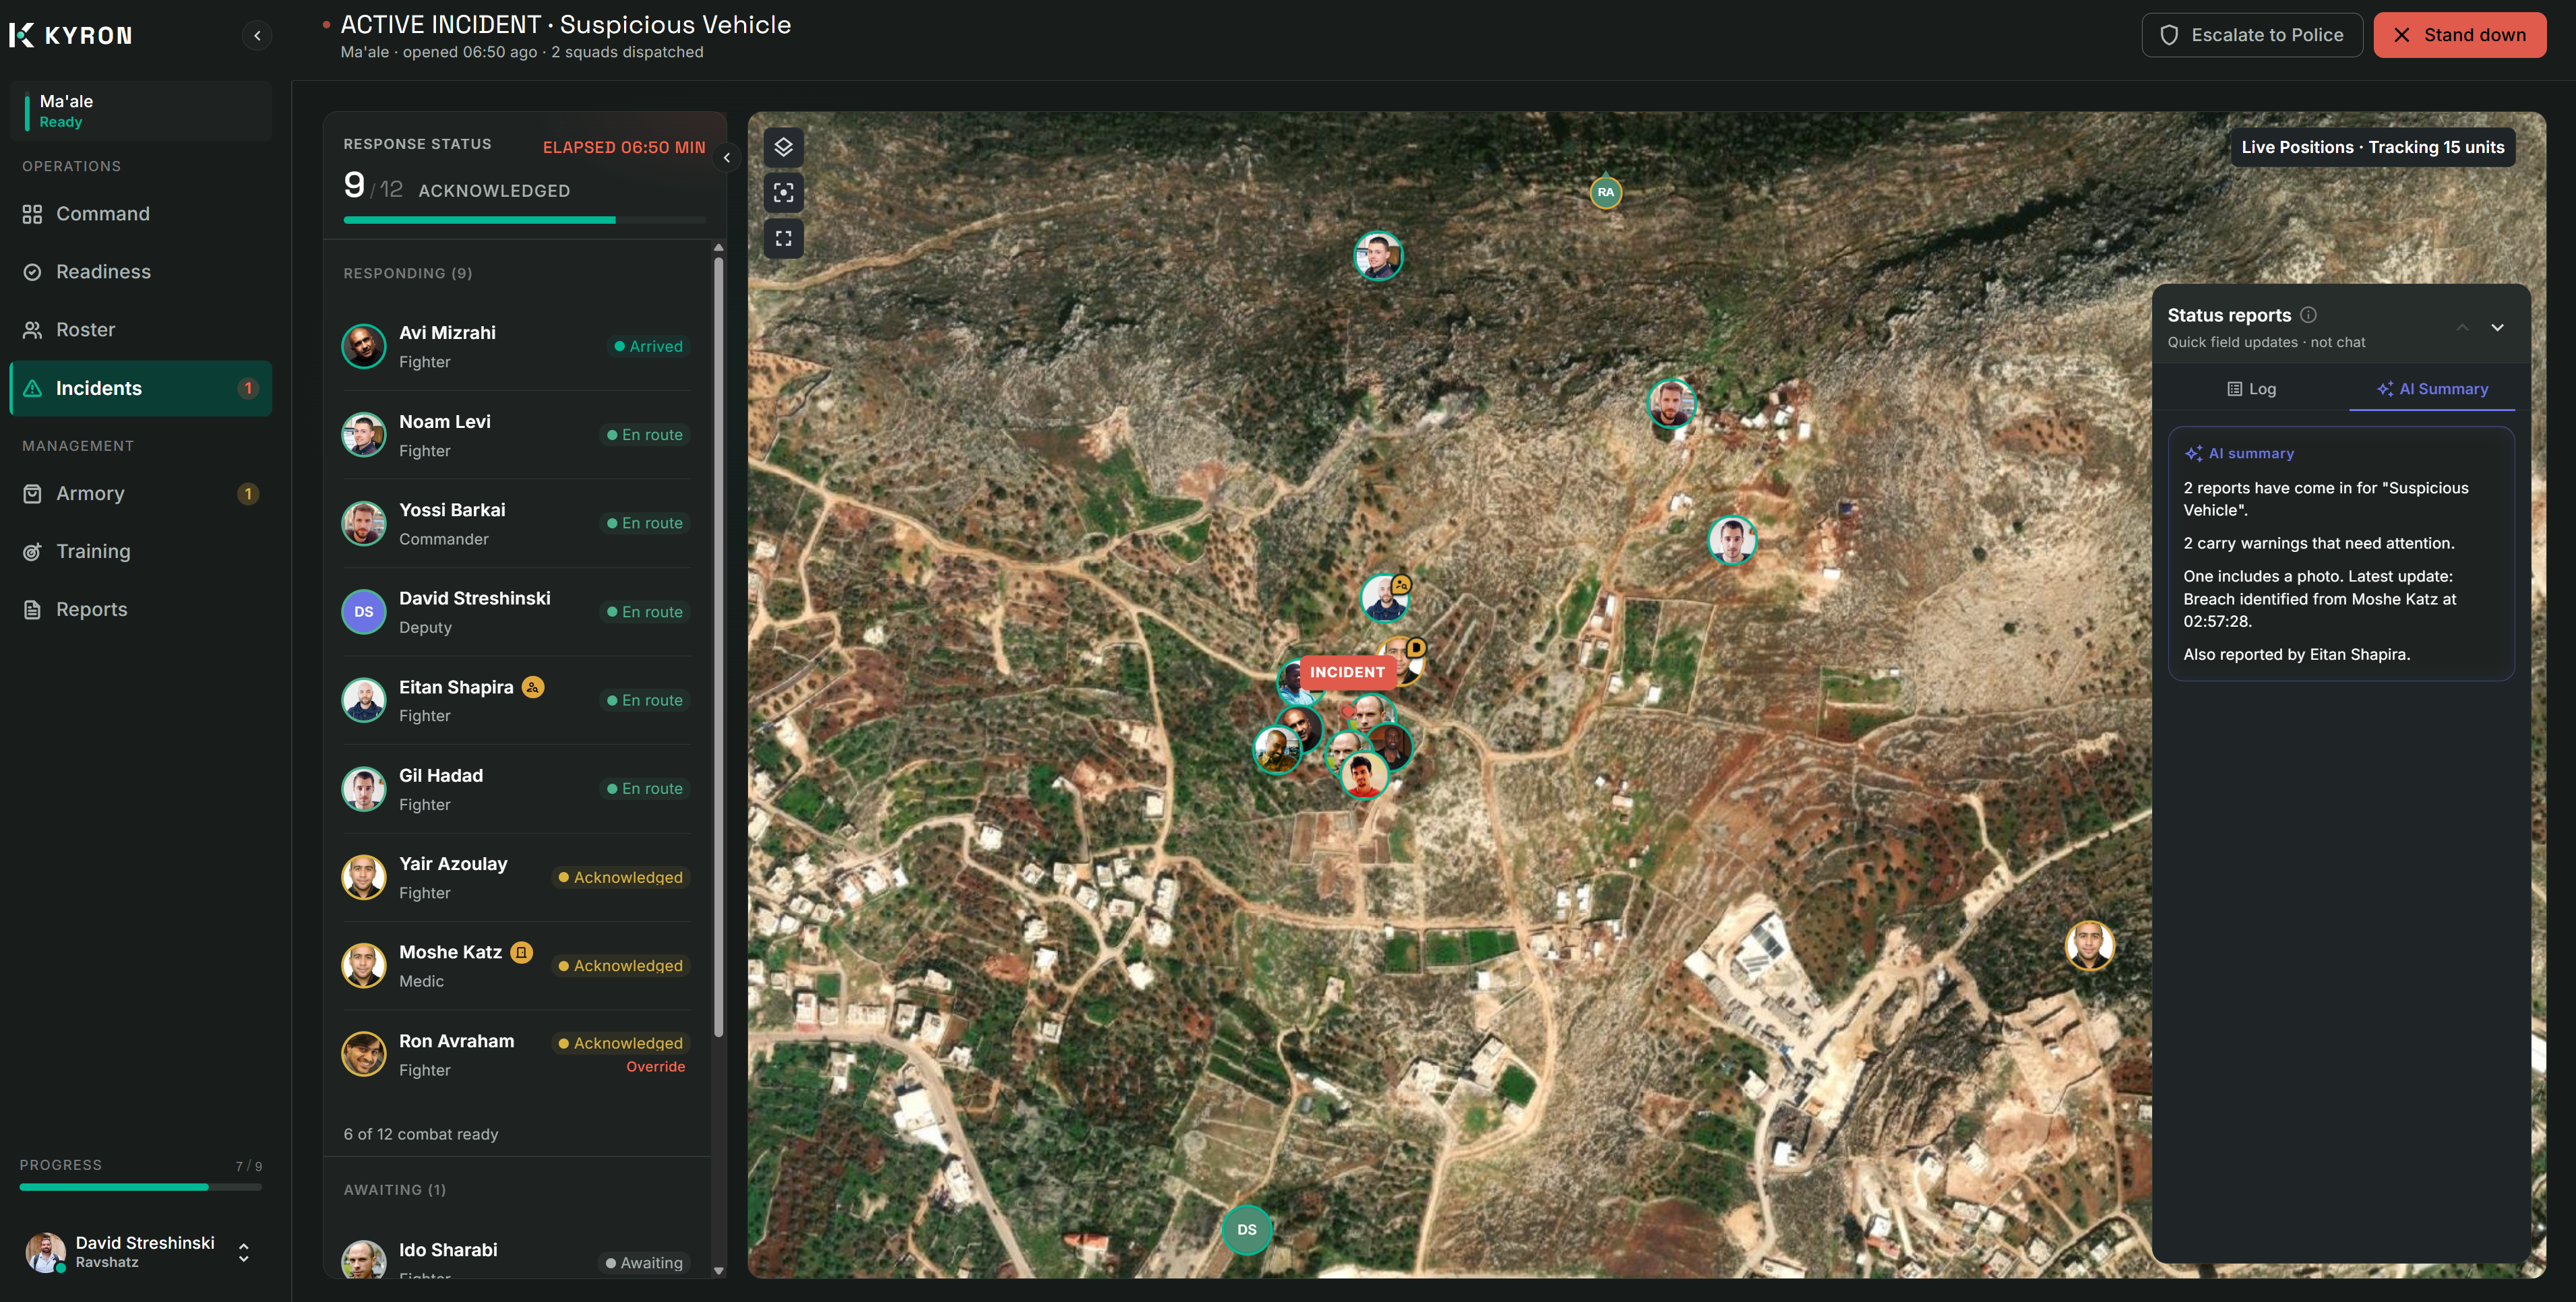Open the map layers tool

(x=783, y=147)
